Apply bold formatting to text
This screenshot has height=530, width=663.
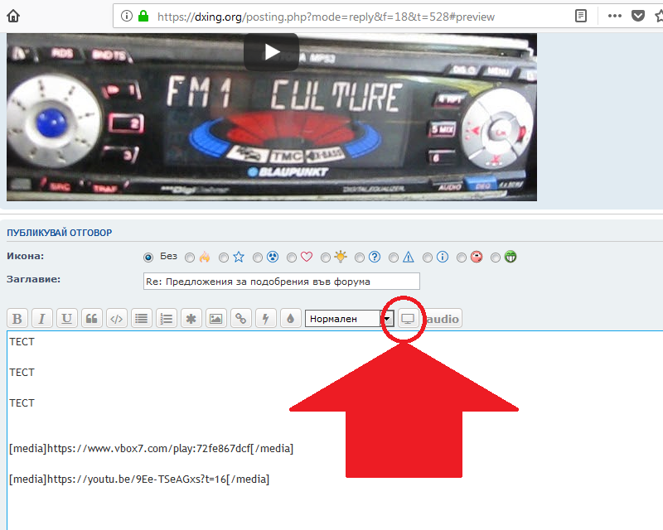17,318
